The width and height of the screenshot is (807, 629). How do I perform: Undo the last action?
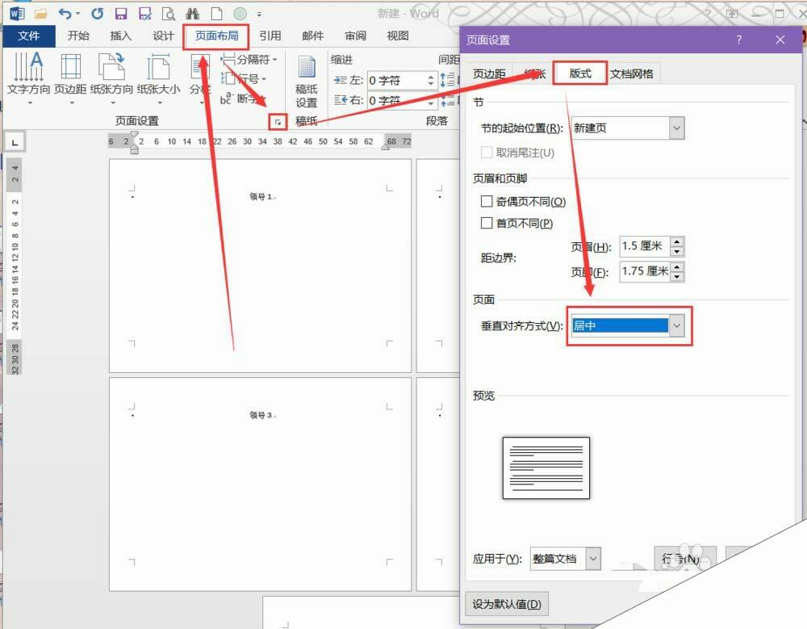click(x=65, y=14)
